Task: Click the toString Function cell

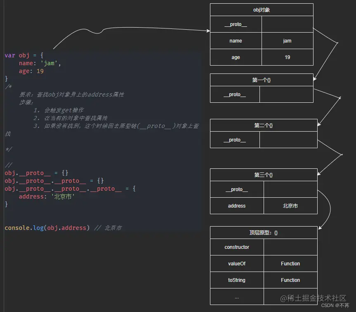Action: point(290,280)
